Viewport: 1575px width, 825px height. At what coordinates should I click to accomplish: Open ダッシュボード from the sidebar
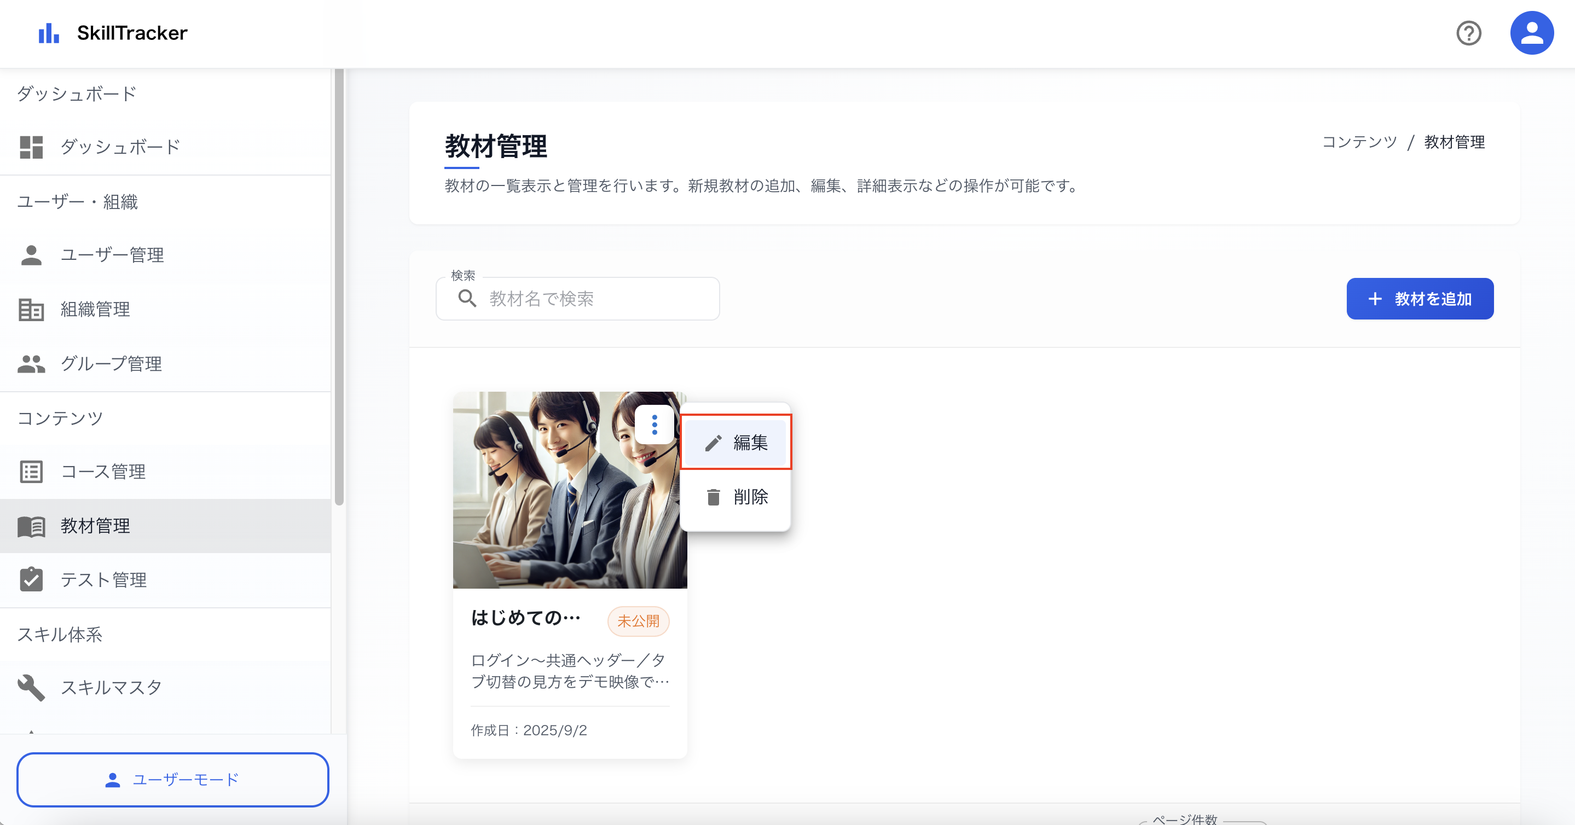[120, 147]
